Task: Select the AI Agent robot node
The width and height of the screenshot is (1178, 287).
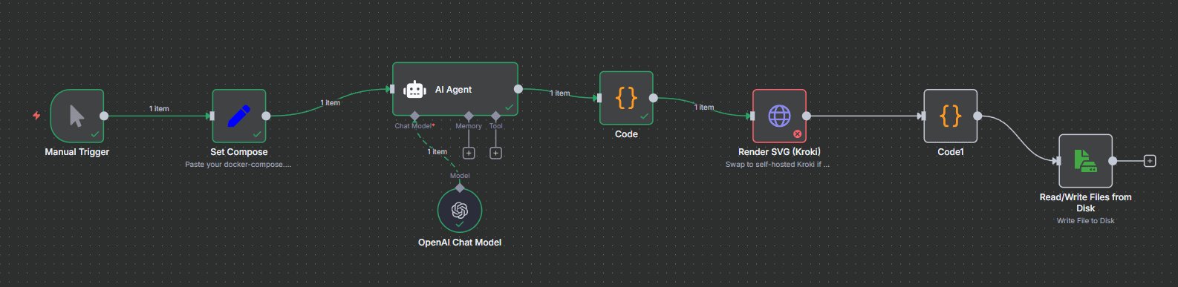Action: tap(455, 89)
